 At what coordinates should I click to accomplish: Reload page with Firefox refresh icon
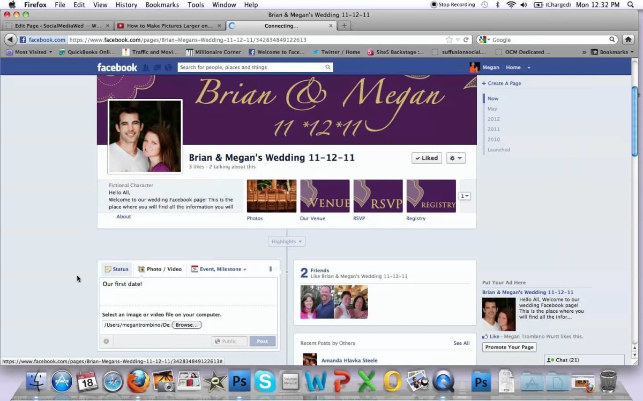[466, 40]
